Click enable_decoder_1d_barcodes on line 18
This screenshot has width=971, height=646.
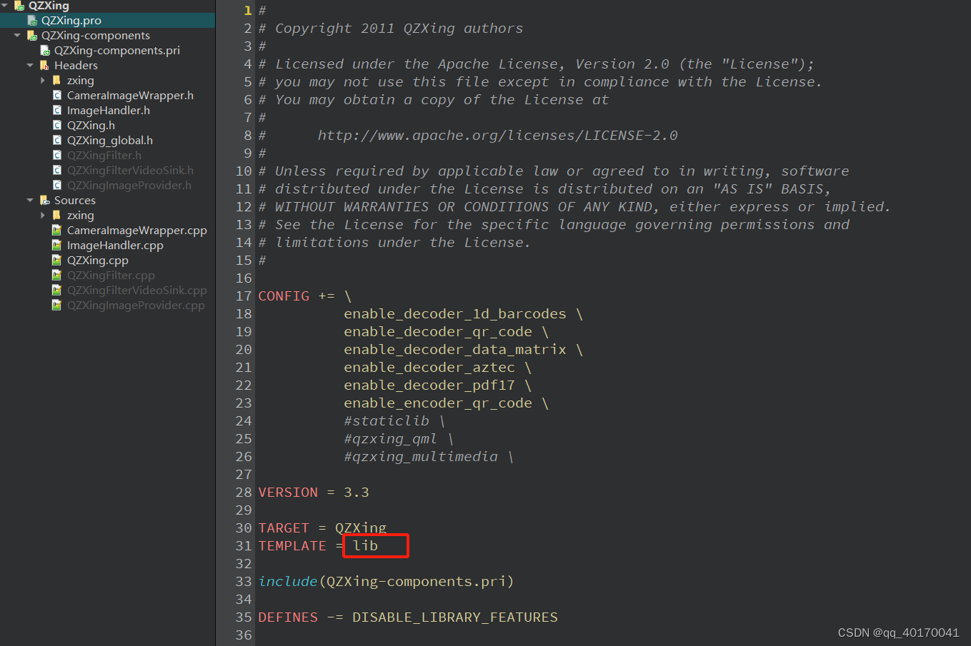click(455, 313)
